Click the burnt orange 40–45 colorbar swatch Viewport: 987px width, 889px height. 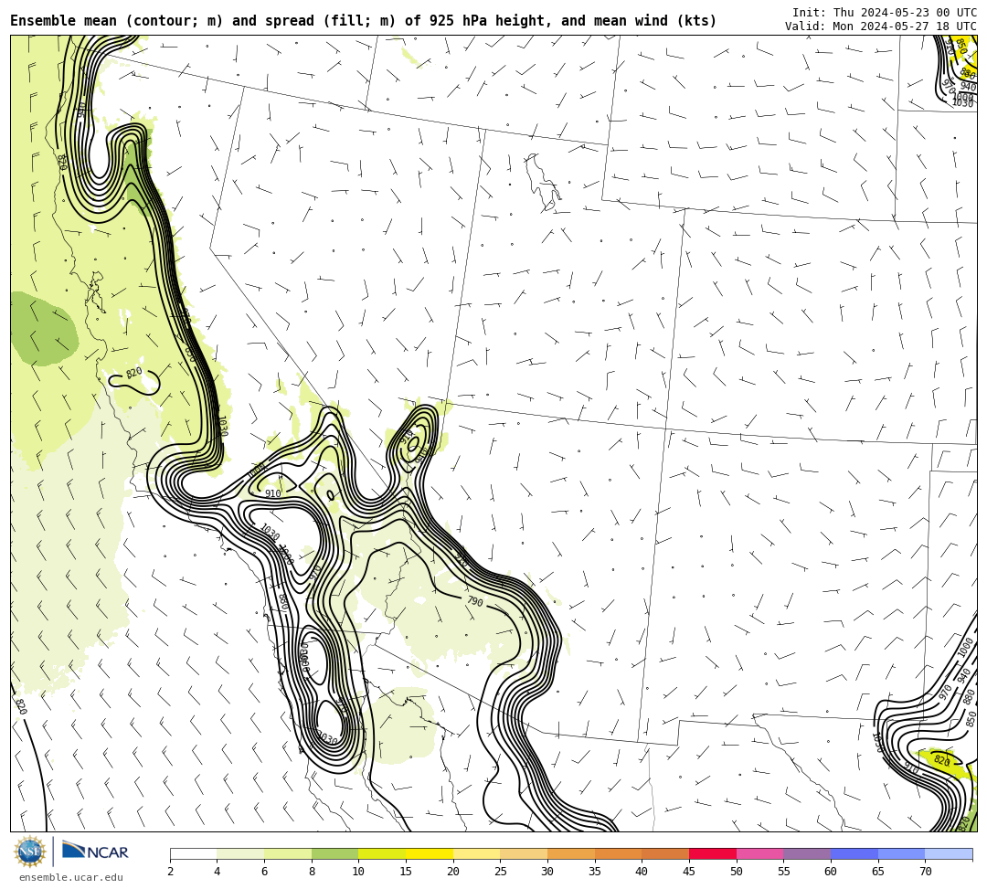pos(665,853)
